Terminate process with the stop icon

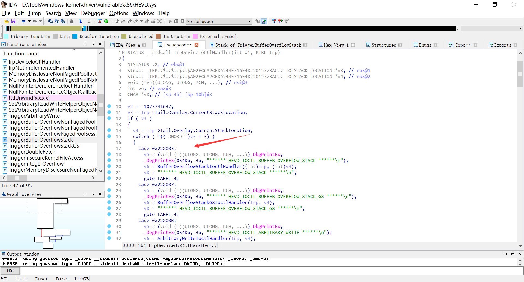click(182, 21)
